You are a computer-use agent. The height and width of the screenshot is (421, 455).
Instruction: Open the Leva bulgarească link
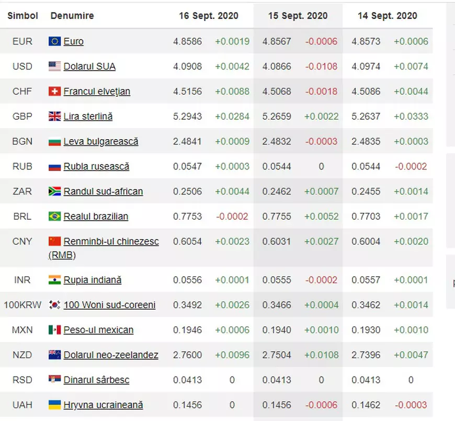pos(101,142)
